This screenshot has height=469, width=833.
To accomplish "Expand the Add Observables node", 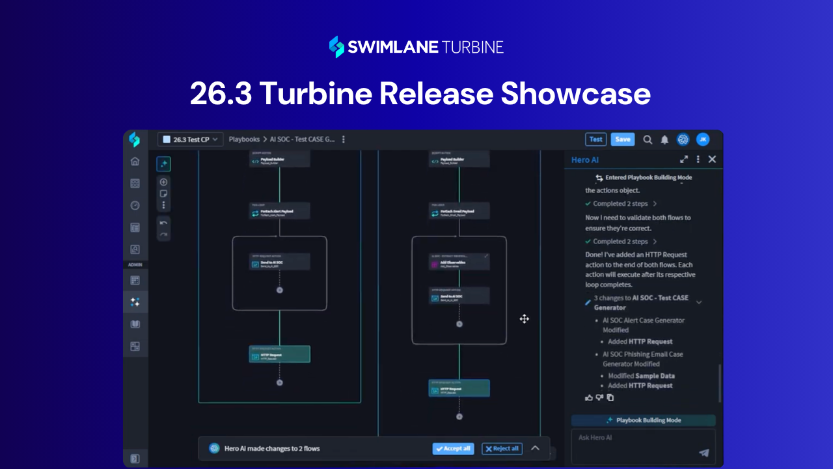I will click(x=486, y=257).
